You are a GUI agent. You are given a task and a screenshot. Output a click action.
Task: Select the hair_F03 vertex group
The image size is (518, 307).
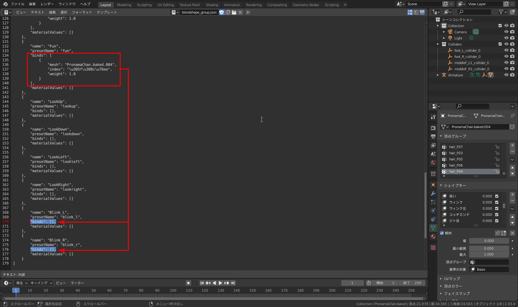pyautogui.click(x=471, y=153)
